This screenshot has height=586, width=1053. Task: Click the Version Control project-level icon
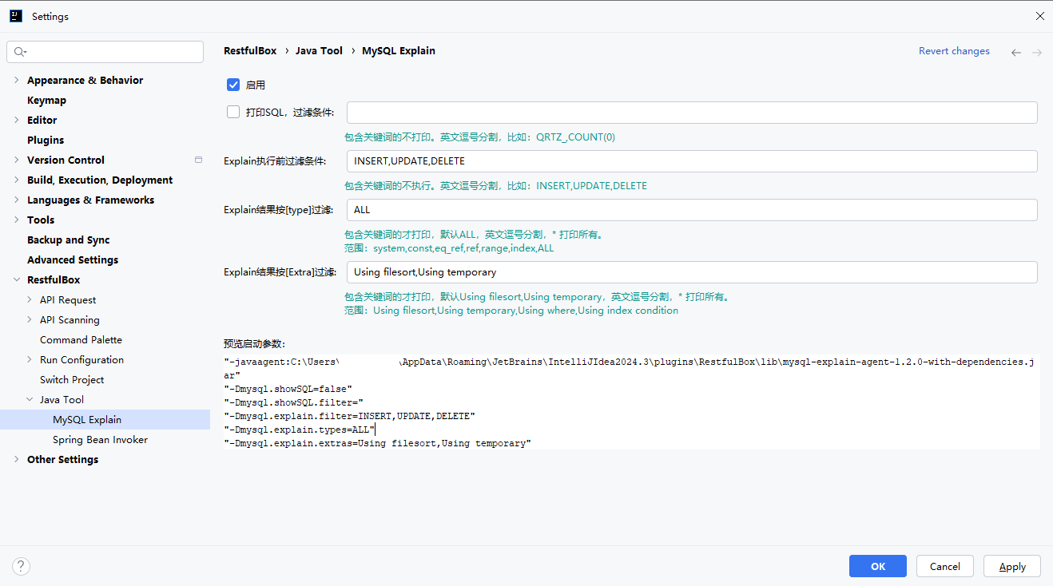tap(198, 160)
